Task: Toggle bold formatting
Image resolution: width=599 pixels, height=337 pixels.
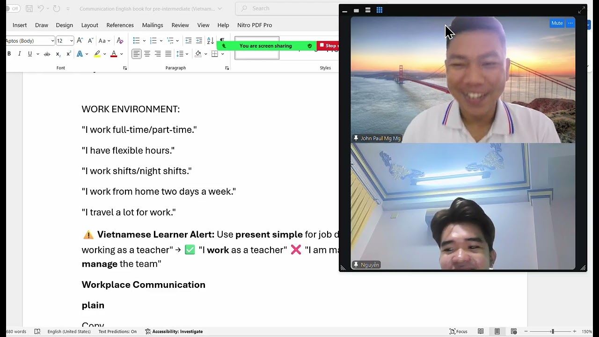Action: (x=9, y=54)
